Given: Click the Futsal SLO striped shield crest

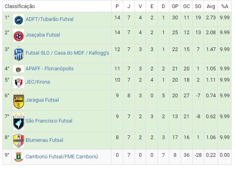Looking at the screenshot, I should 18,53.
